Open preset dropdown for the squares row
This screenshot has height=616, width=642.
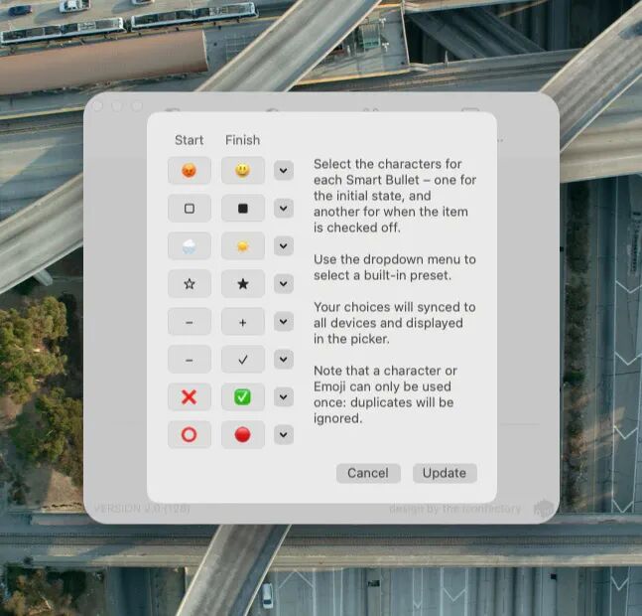(x=284, y=209)
